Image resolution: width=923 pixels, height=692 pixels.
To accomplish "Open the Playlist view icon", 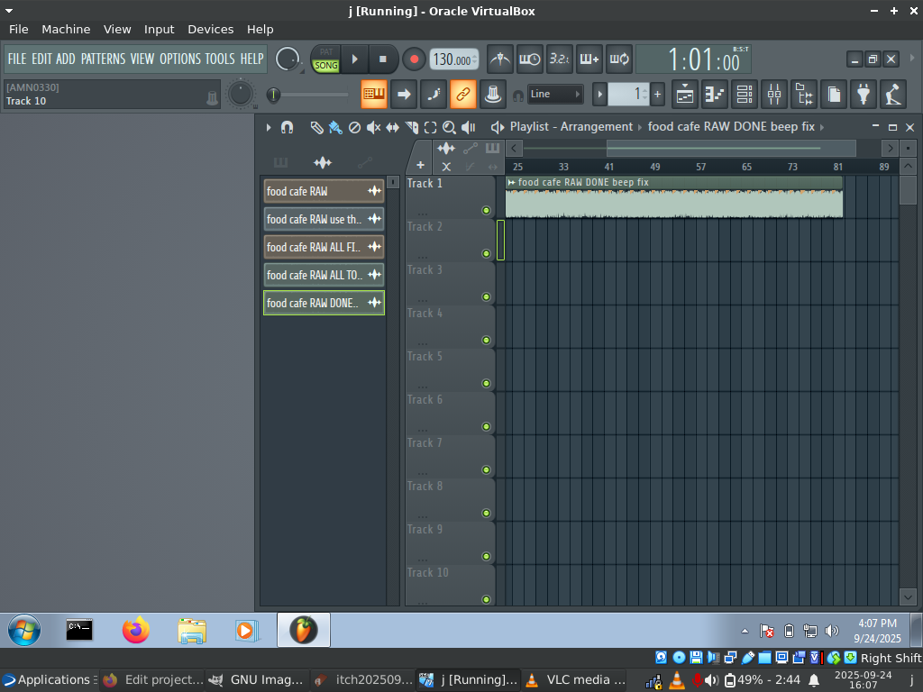I will click(685, 94).
